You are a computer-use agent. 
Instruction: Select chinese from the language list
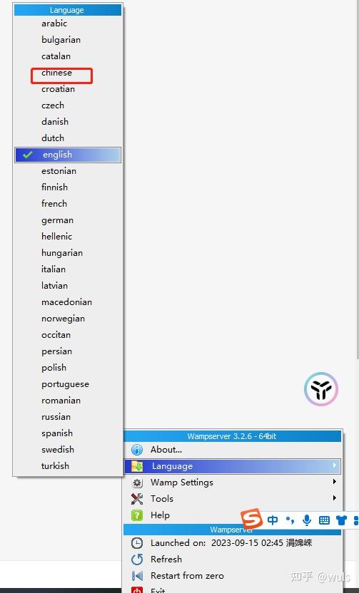(x=57, y=73)
